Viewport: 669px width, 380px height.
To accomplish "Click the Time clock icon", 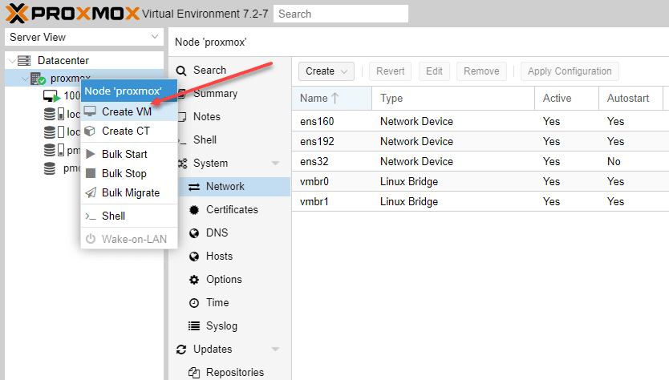I will (194, 303).
